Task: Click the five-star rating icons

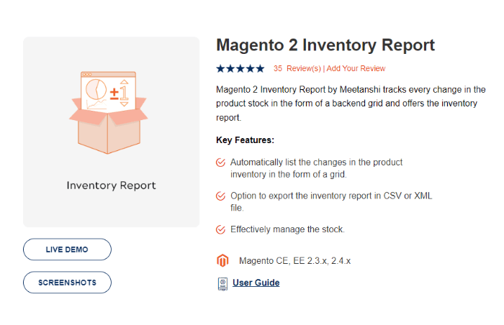Action: tap(240, 69)
